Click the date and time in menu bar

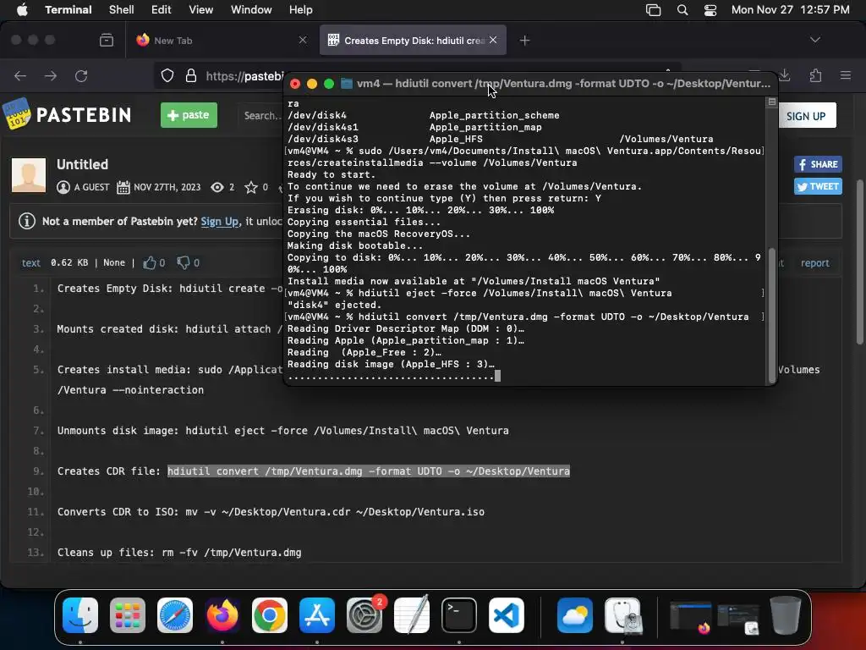point(791,10)
